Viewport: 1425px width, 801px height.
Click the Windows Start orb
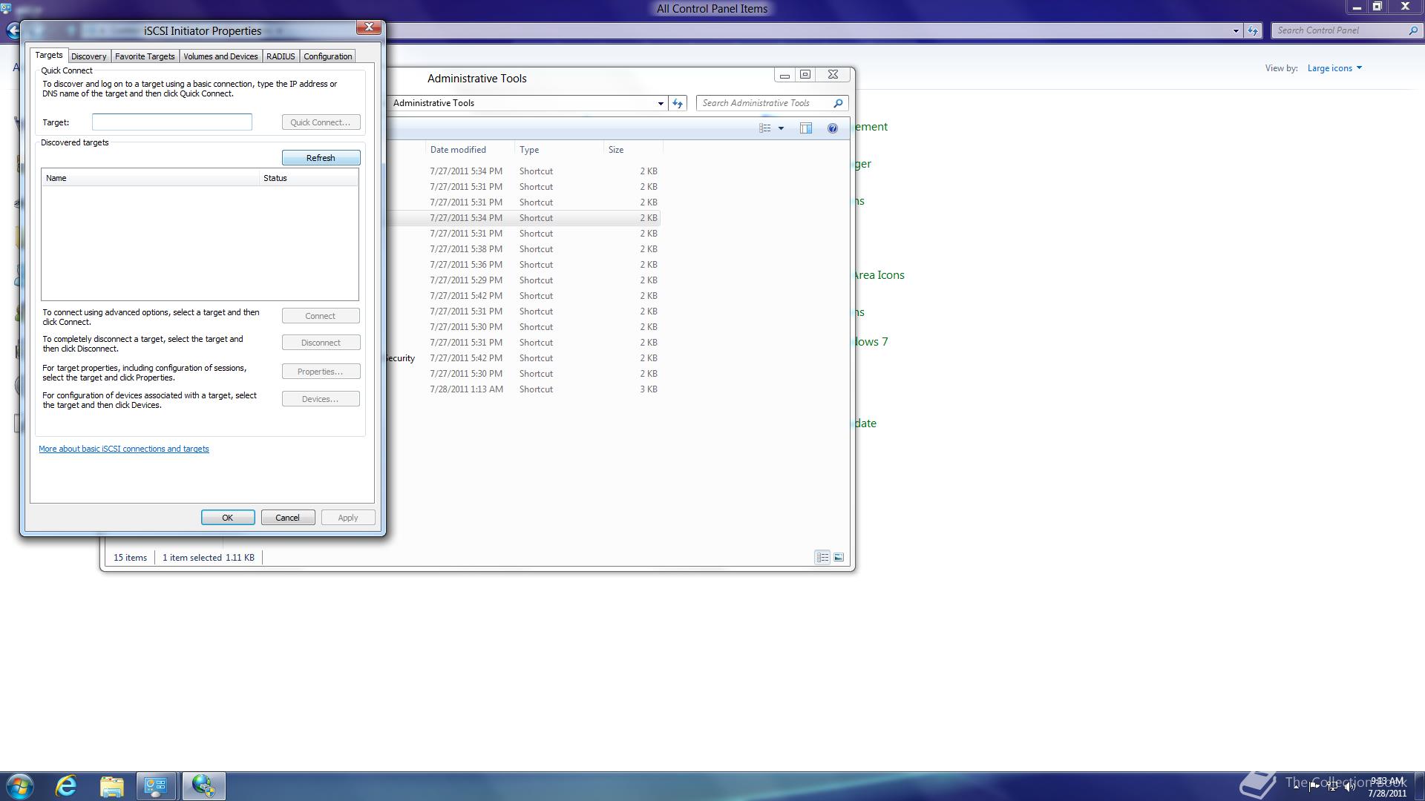20,786
